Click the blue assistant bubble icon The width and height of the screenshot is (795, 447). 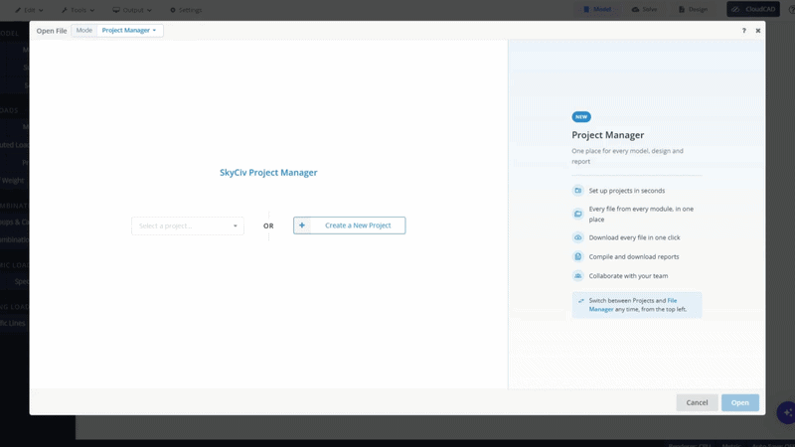click(x=786, y=413)
